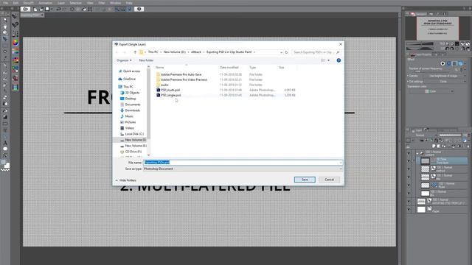This screenshot has width=472, height=265.
Task: Select Quick access in the folder tree
Action: (x=130, y=71)
